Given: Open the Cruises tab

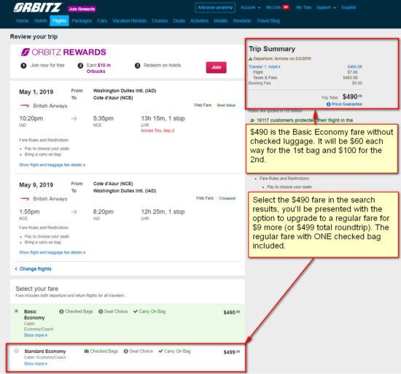Looking at the screenshot, I should [x=160, y=20].
